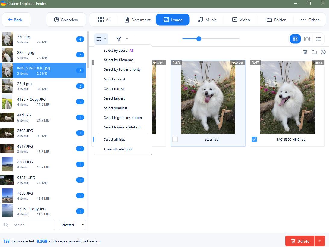Click the count badge on 88252.jpg
The height and width of the screenshot is (247, 329).
(x=80, y=55)
